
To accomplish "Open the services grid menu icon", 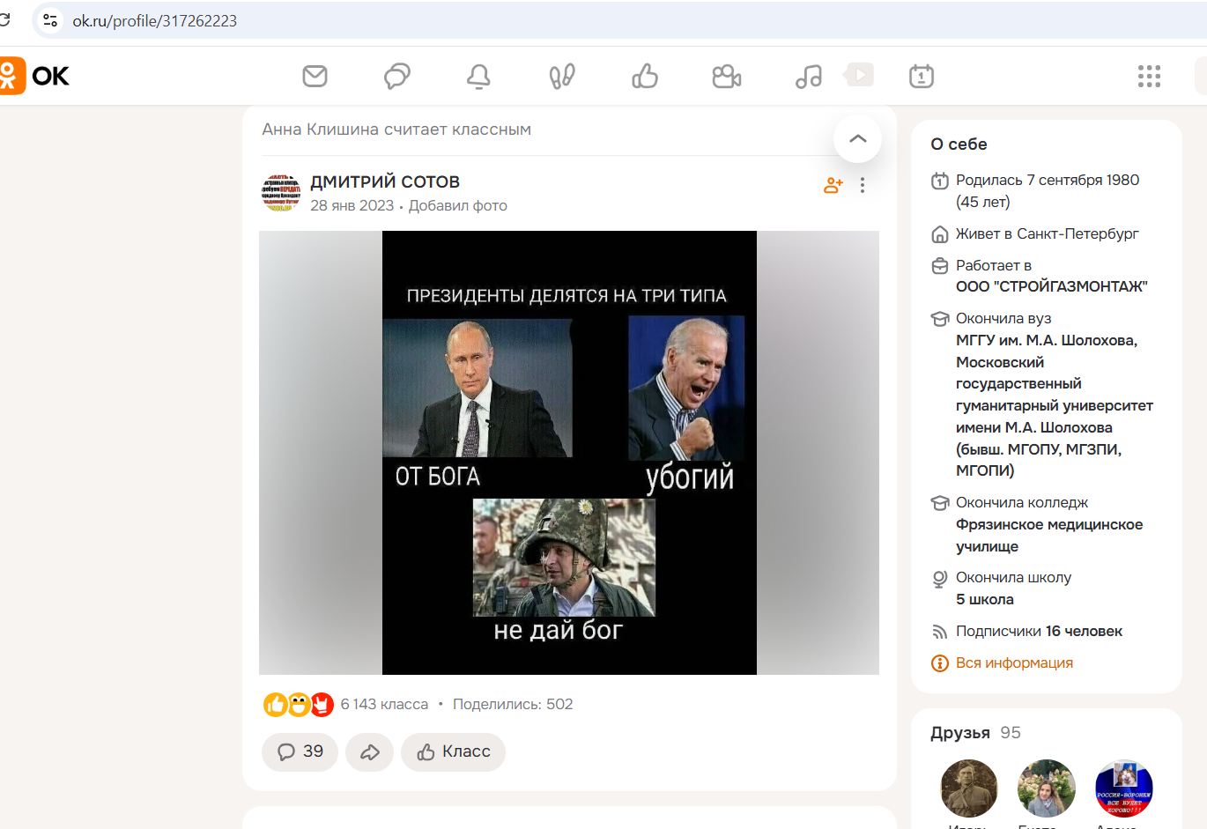I will 1149,77.
